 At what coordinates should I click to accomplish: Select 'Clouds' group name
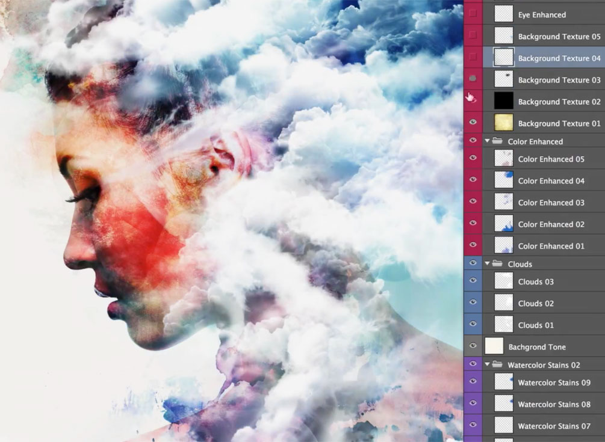point(520,264)
